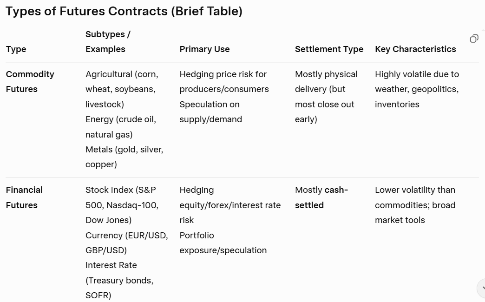This screenshot has height=302, width=485.
Task: Select the 'Key Characteristics' column header
Action: 415,49
